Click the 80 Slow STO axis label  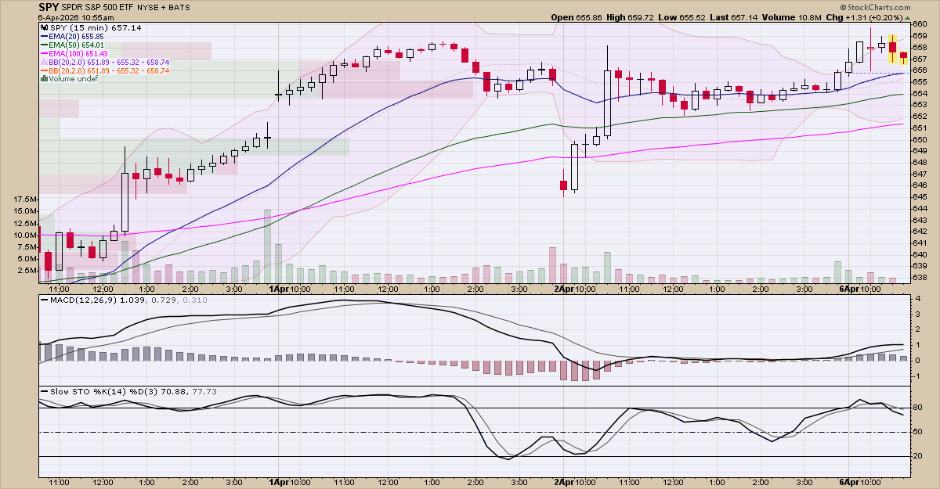coord(920,408)
